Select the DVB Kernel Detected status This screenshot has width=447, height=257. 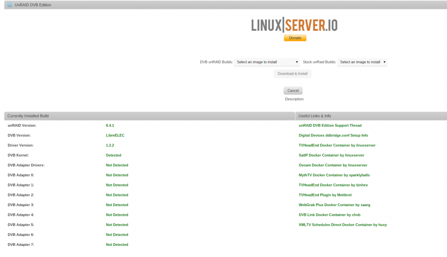114,155
